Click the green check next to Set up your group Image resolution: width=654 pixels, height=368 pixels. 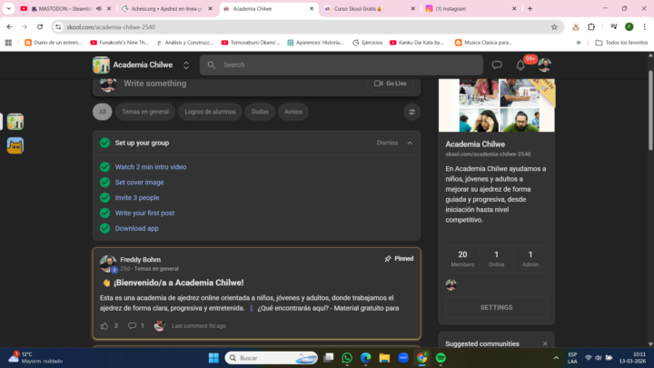(x=104, y=143)
